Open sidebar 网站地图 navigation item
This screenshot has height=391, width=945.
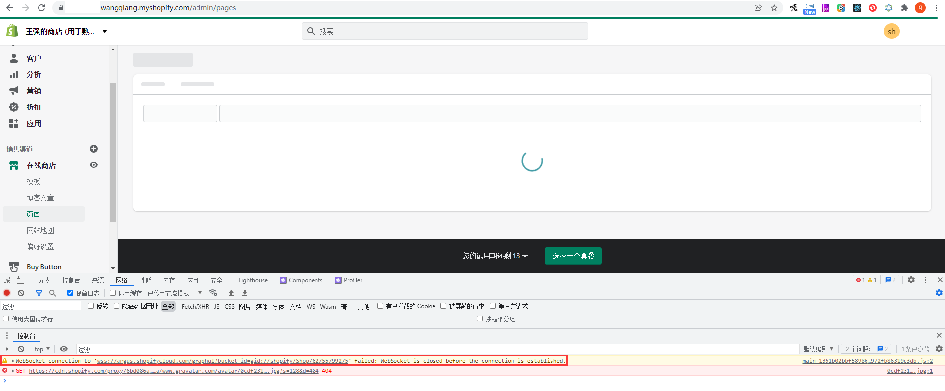[x=40, y=230]
